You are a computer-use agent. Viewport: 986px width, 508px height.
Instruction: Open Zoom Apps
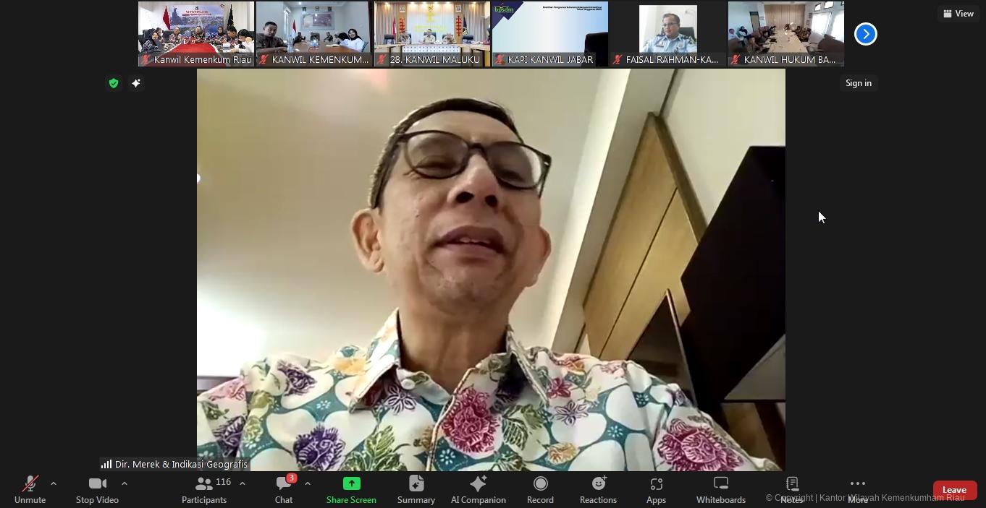[x=656, y=489]
